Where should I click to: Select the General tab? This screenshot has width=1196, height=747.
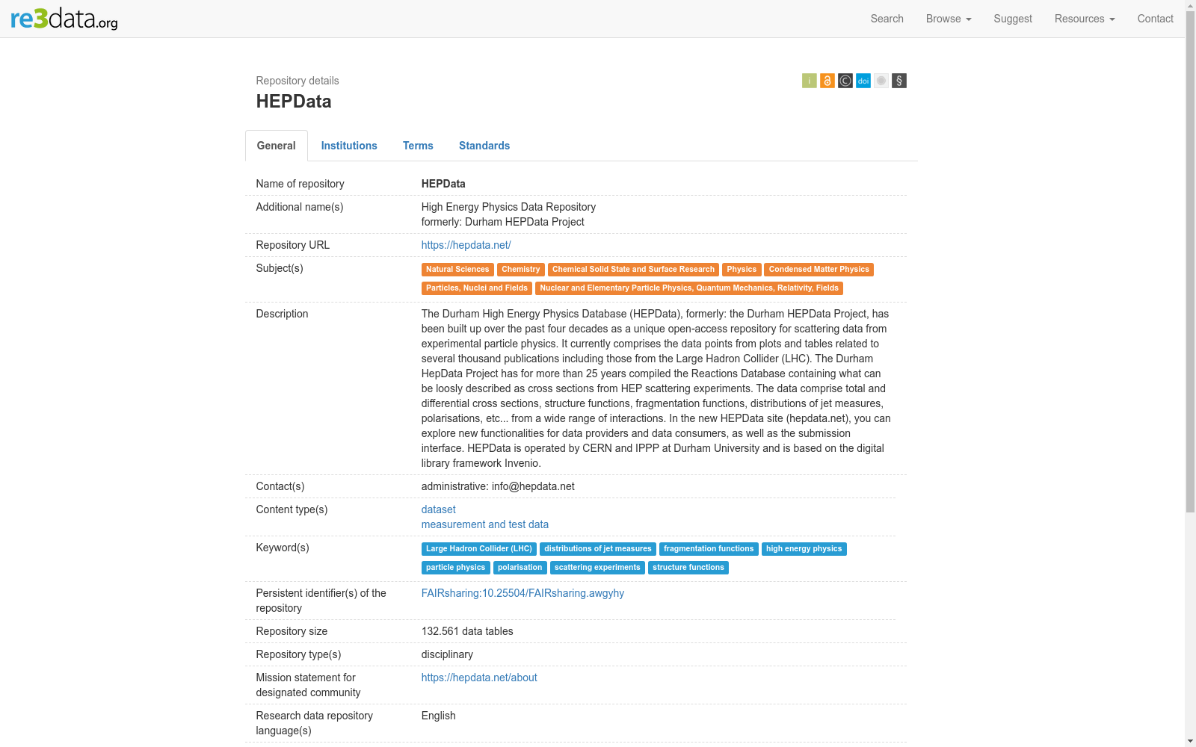pos(277,146)
